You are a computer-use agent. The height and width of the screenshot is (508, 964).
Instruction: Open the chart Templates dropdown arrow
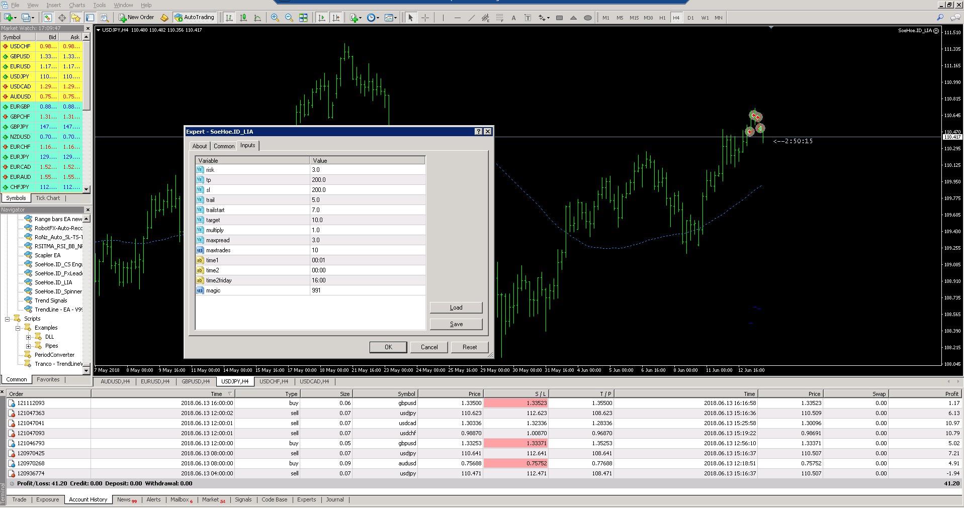tap(396, 18)
